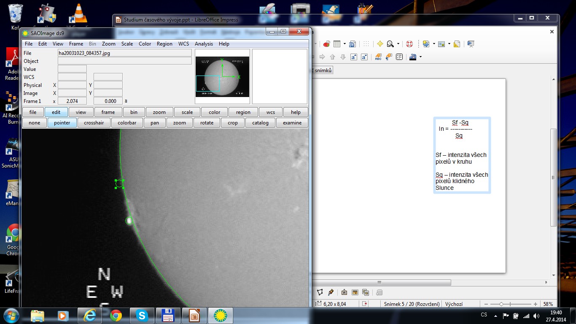Open the WCS menu in ds9
576x324 pixels.
[183, 44]
